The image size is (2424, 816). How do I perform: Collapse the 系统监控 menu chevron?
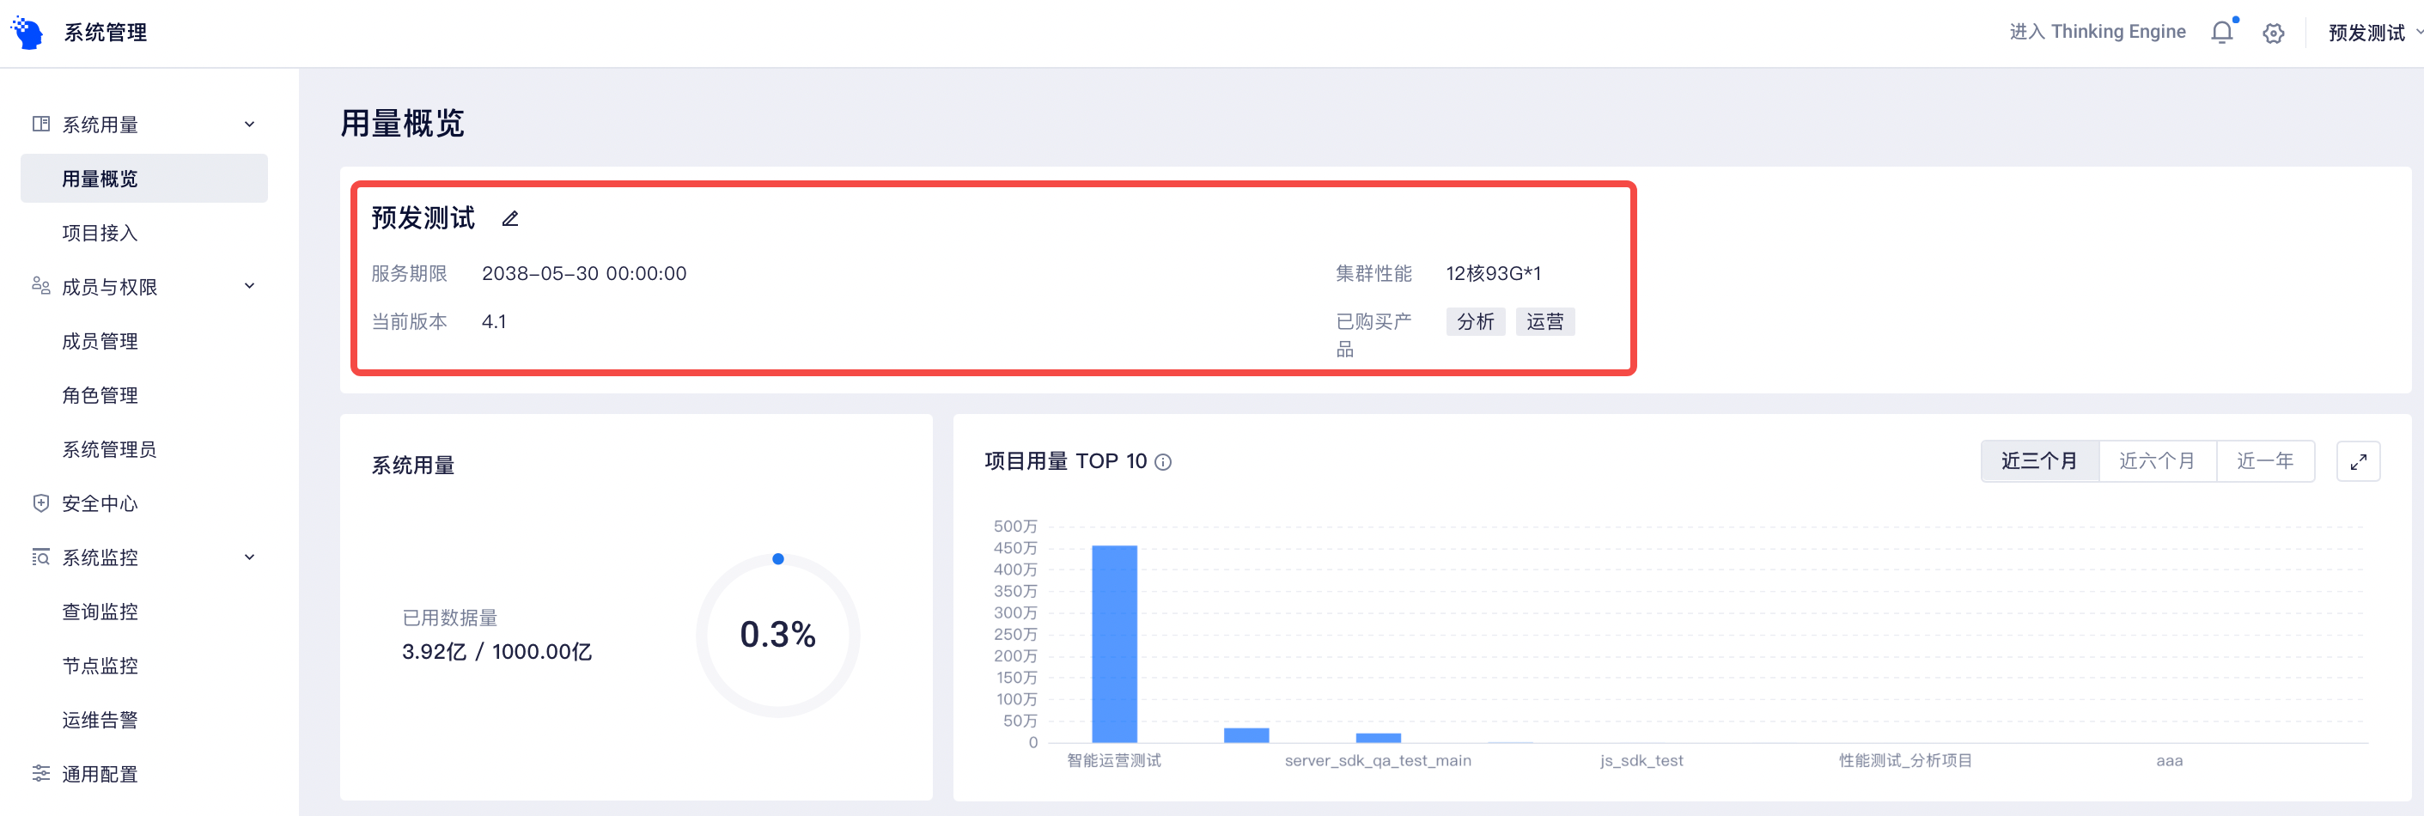[249, 557]
